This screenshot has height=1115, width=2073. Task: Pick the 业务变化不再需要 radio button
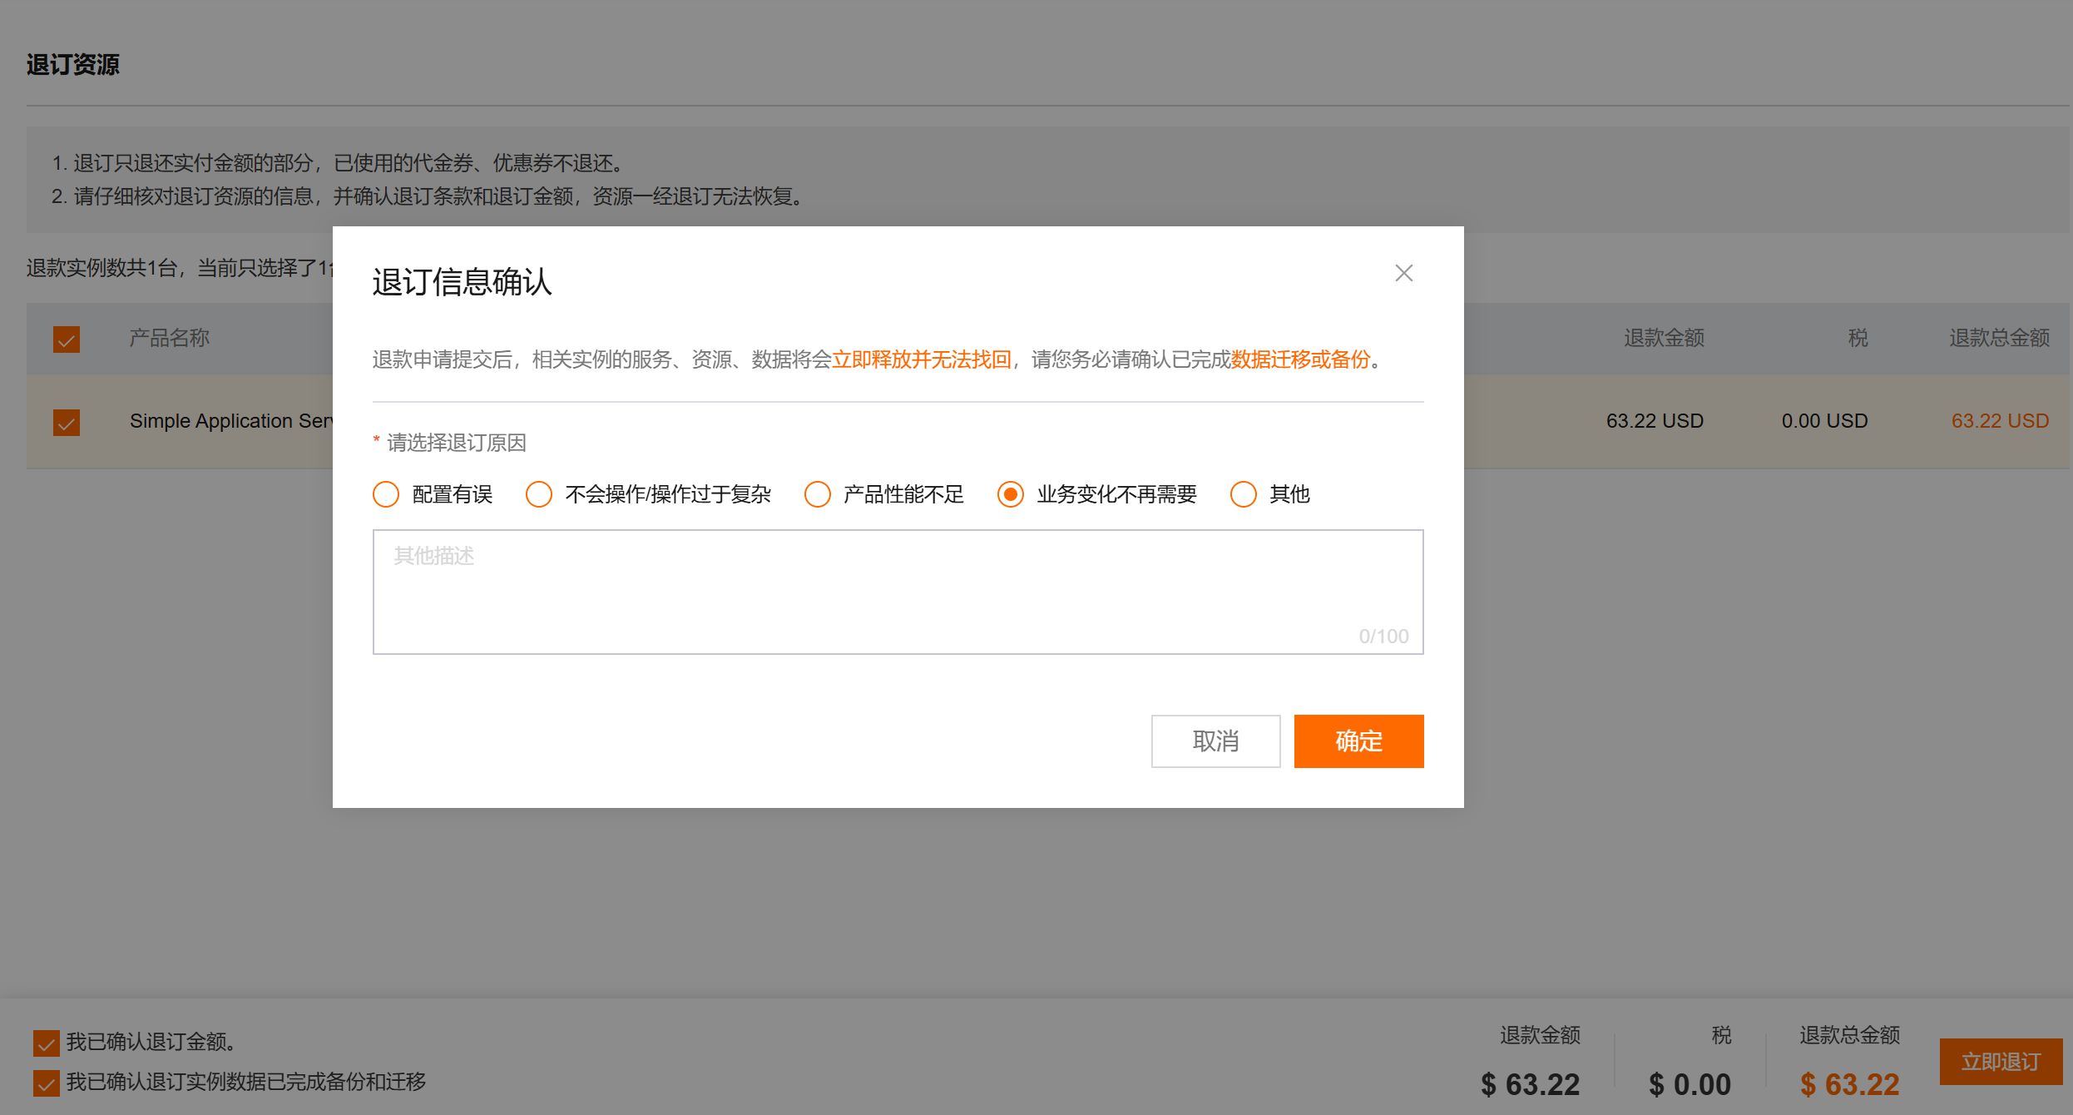pyautogui.click(x=1011, y=494)
